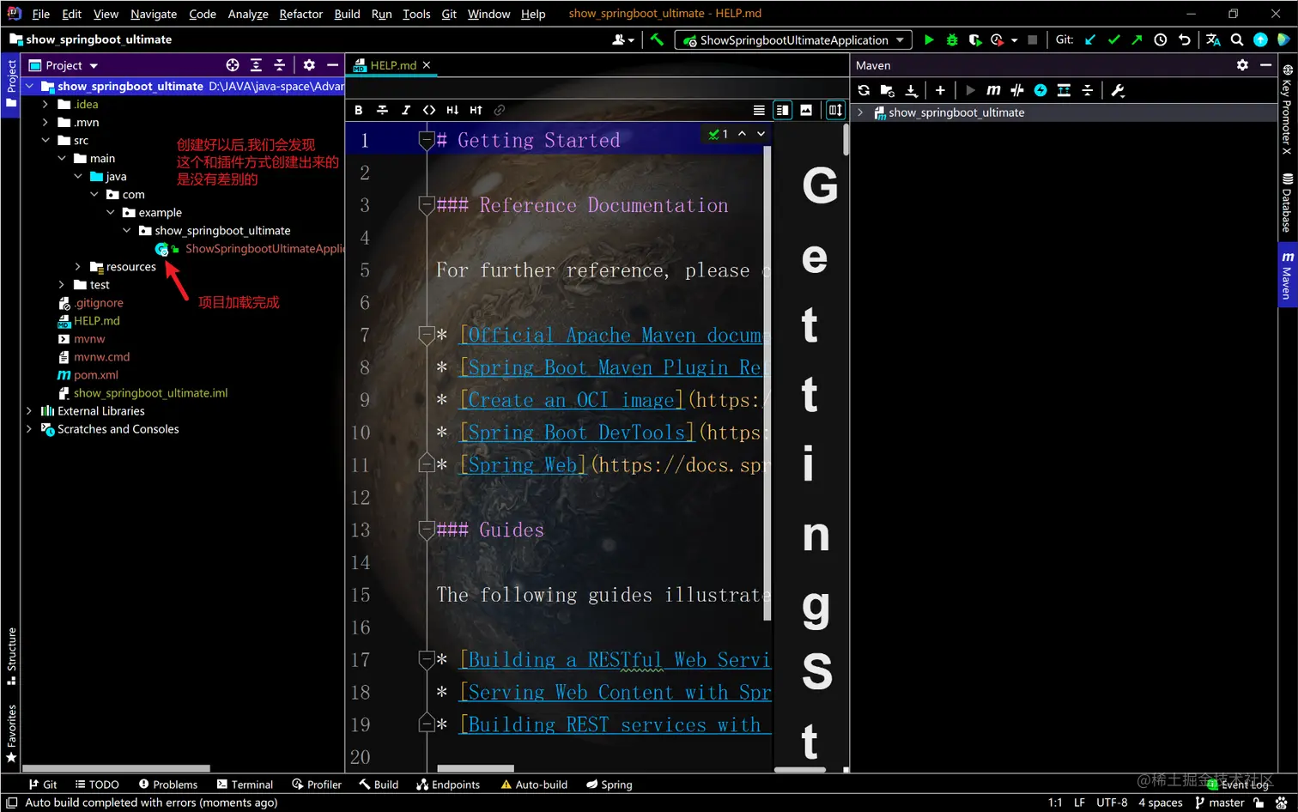The height and width of the screenshot is (812, 1298).
Task: Open the translate plugin icon
Action: (1213, 39)
